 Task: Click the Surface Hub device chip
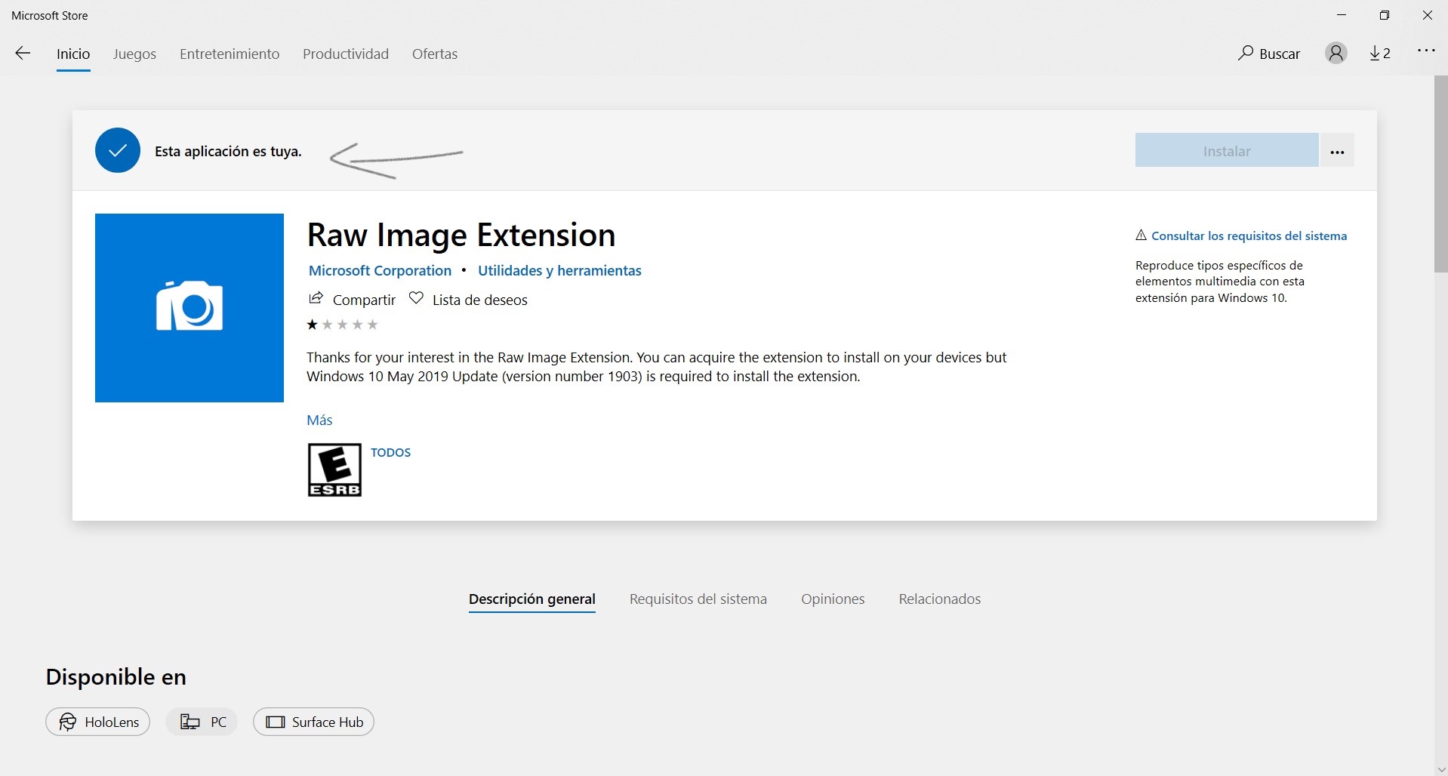313,722
